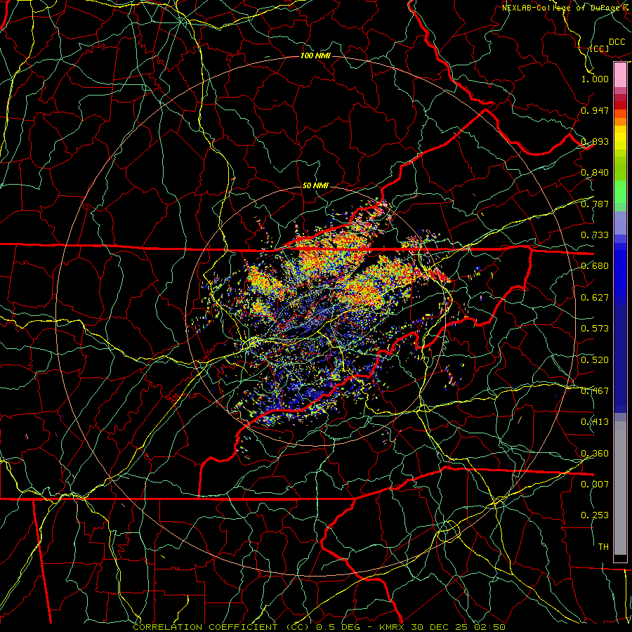632x632 pixels.
Task: Click the 0.573 legend value
Action: click(x=595, y=329)
